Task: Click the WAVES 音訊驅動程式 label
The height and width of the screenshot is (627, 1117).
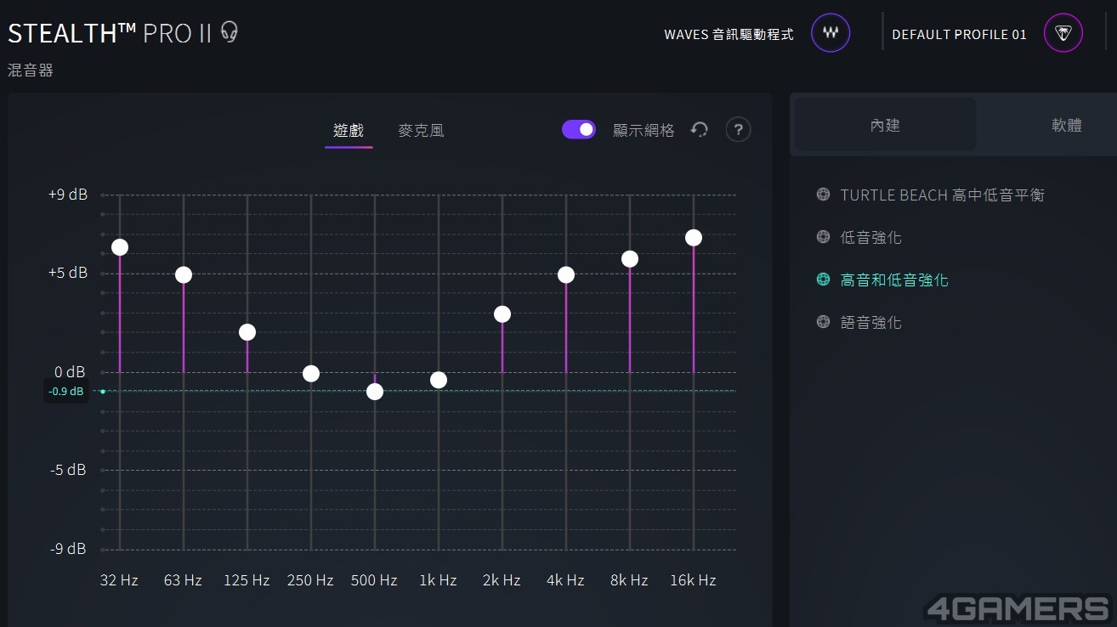Action: pos(729,35)
